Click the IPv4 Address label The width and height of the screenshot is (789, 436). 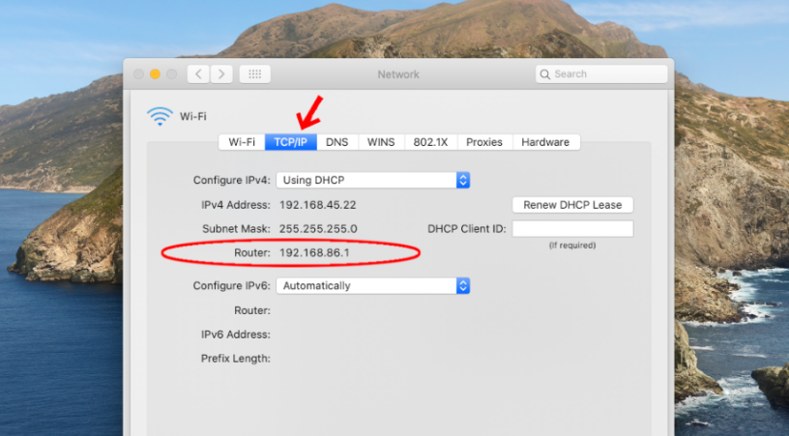(236, 205)
